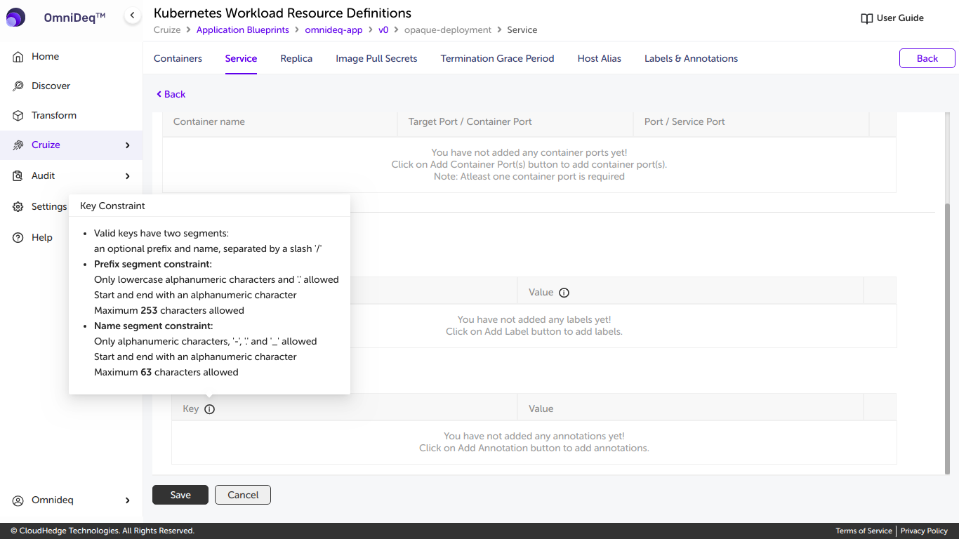Expand the Cruize submenu arrow
This screenshot has height=539, width=959.
[x=127, y=145]
